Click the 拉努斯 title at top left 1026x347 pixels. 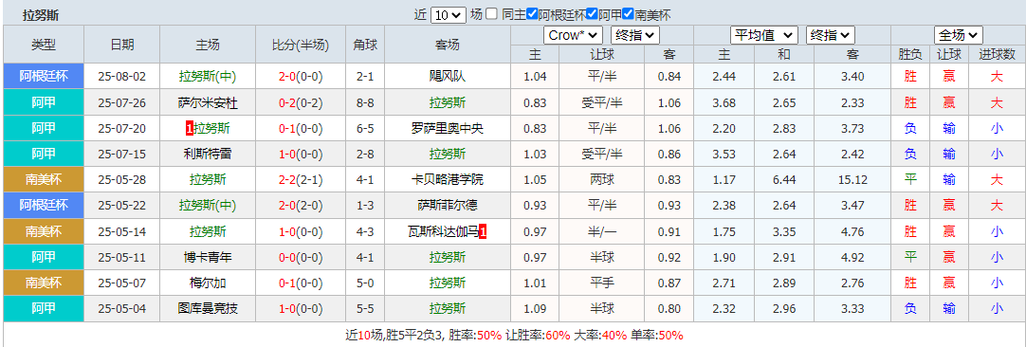[40, 15]
